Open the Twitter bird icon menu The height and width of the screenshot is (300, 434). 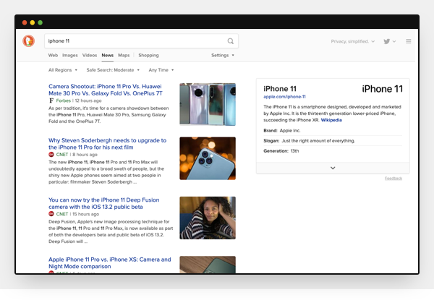point(389,41)
